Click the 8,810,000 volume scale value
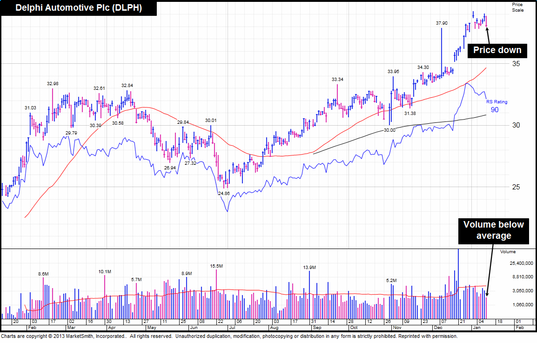This screenshot has height=343, width=537. point(523,276)
